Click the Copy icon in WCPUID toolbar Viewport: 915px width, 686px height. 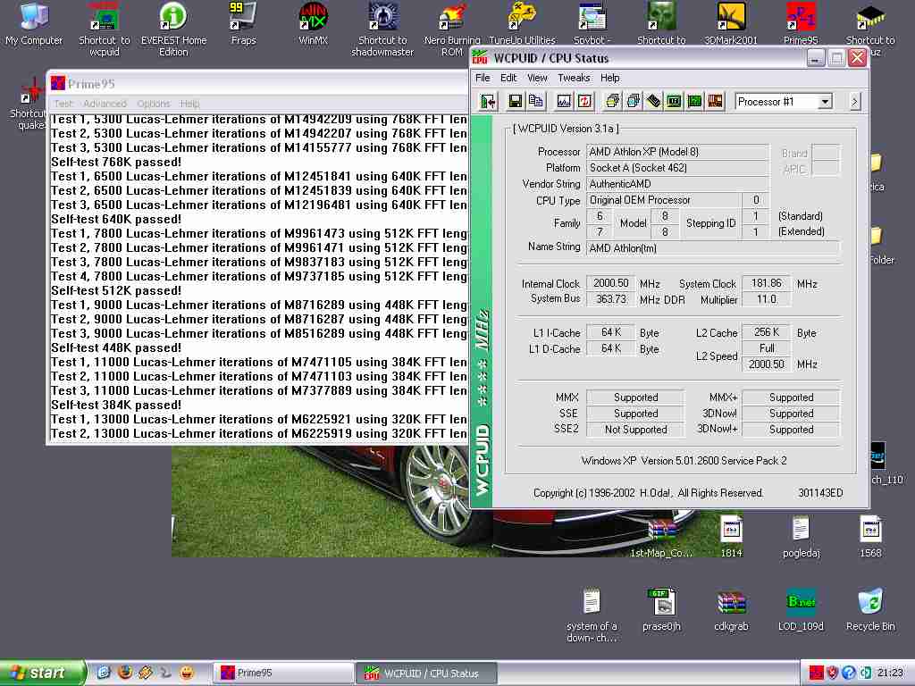point(535,102)
